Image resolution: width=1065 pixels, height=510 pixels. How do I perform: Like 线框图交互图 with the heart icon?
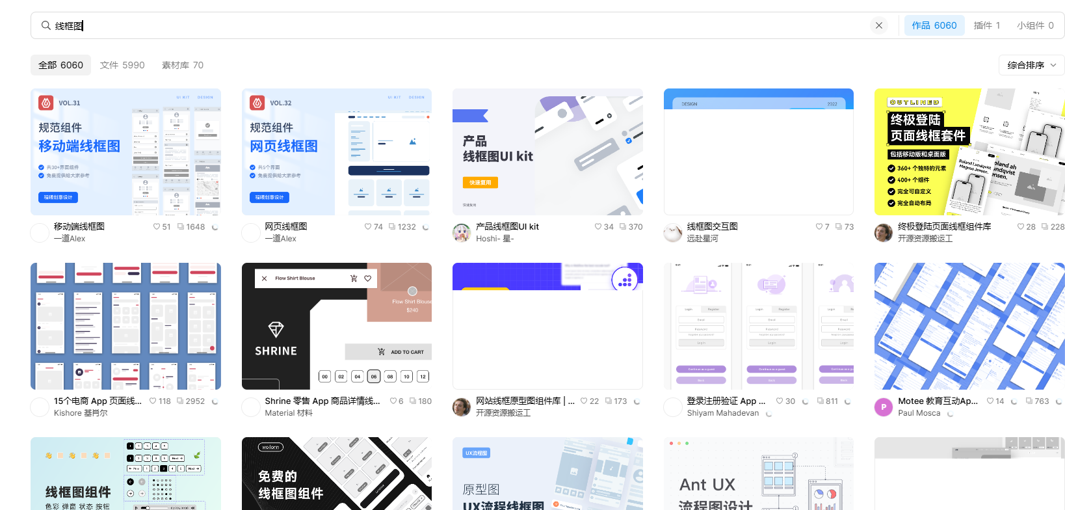click(819, 227)
